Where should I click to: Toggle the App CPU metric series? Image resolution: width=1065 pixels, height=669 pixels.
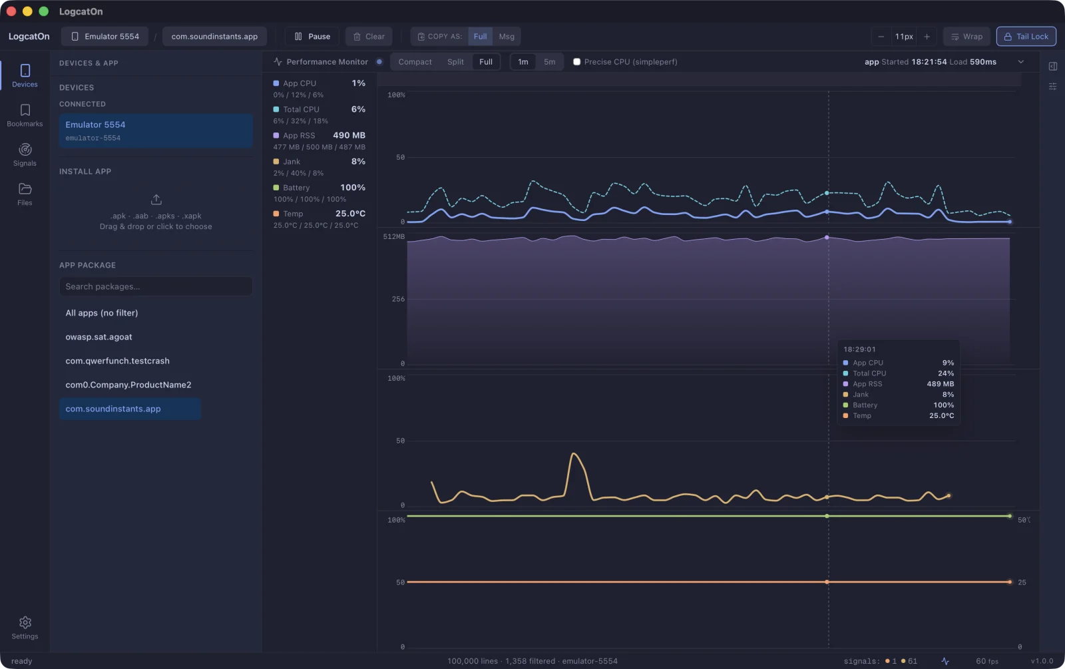(319, 89)
